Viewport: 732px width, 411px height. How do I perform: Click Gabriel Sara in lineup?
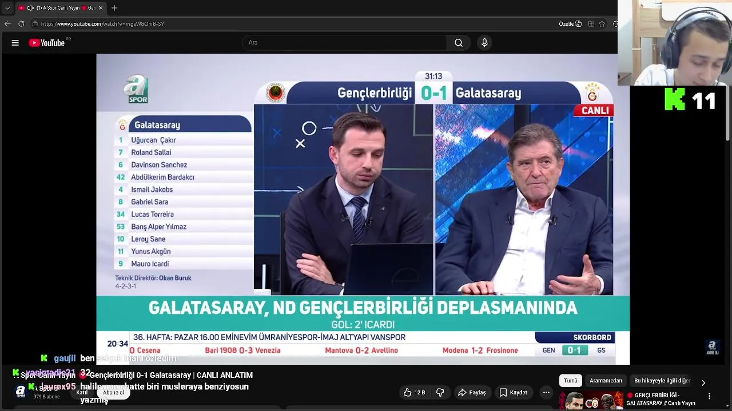pyautogui.click(x=149, y=202)
